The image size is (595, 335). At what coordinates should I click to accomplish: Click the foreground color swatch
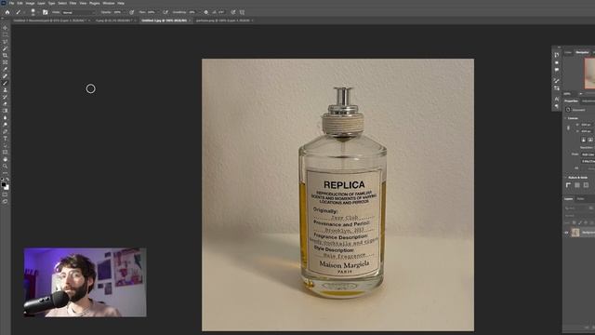4,184
